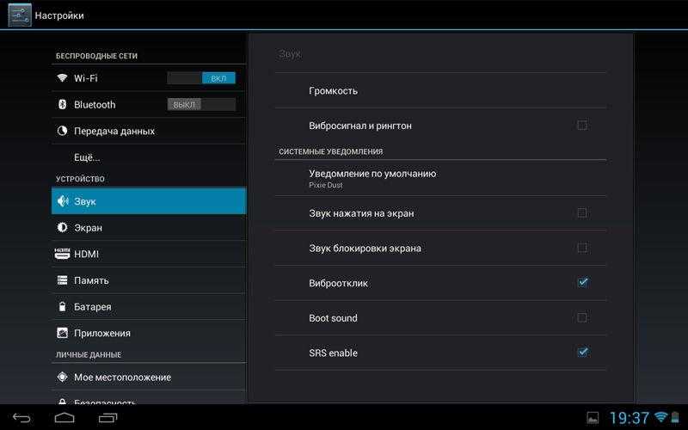Tap the HDMI connector icon
Viewport: 688px width, 430px height.
(62, 254)
